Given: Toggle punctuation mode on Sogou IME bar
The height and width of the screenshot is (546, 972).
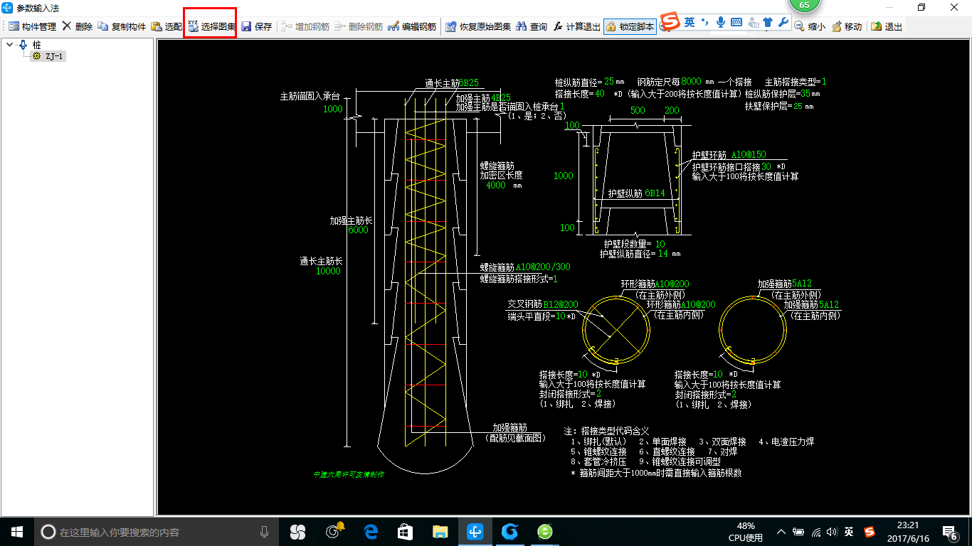Looking at the screenshot, I should [x=704, y=22].
